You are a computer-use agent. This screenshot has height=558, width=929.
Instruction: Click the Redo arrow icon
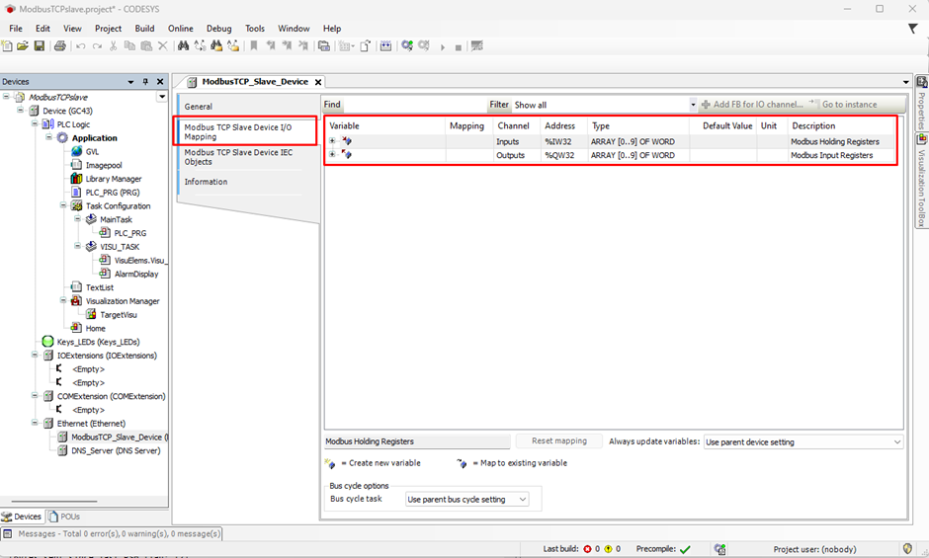(97, 46)
